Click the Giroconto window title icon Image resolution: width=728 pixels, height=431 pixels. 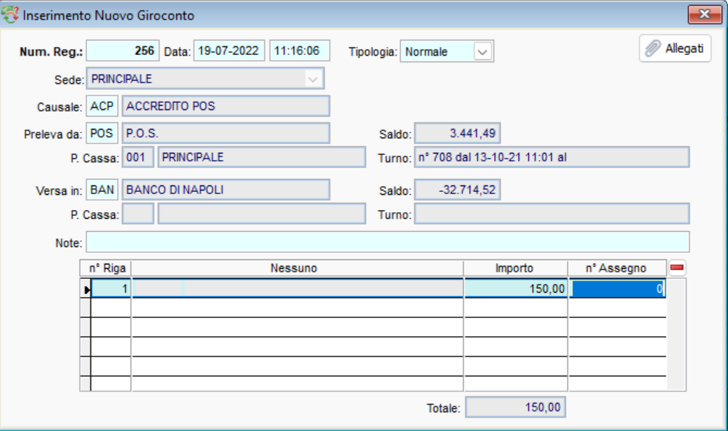pyautogui.click(x=12, y=15)
